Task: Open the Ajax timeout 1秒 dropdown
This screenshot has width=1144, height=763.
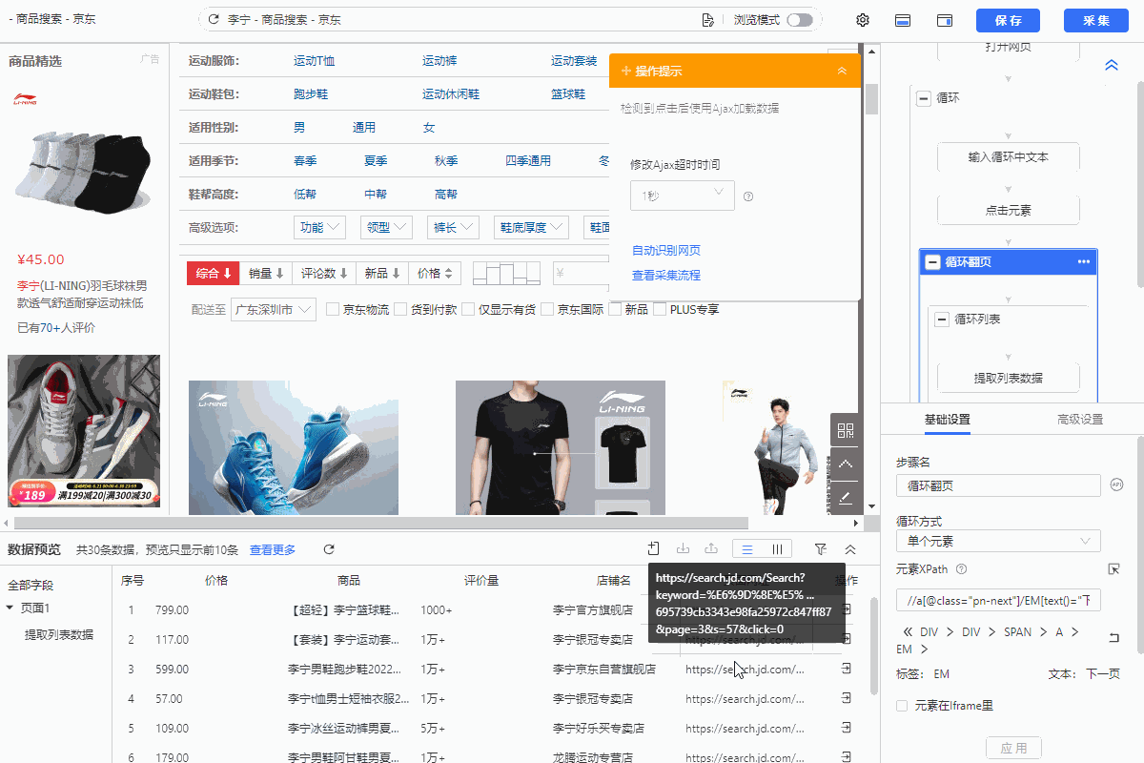Action: (x=682, y=196)
